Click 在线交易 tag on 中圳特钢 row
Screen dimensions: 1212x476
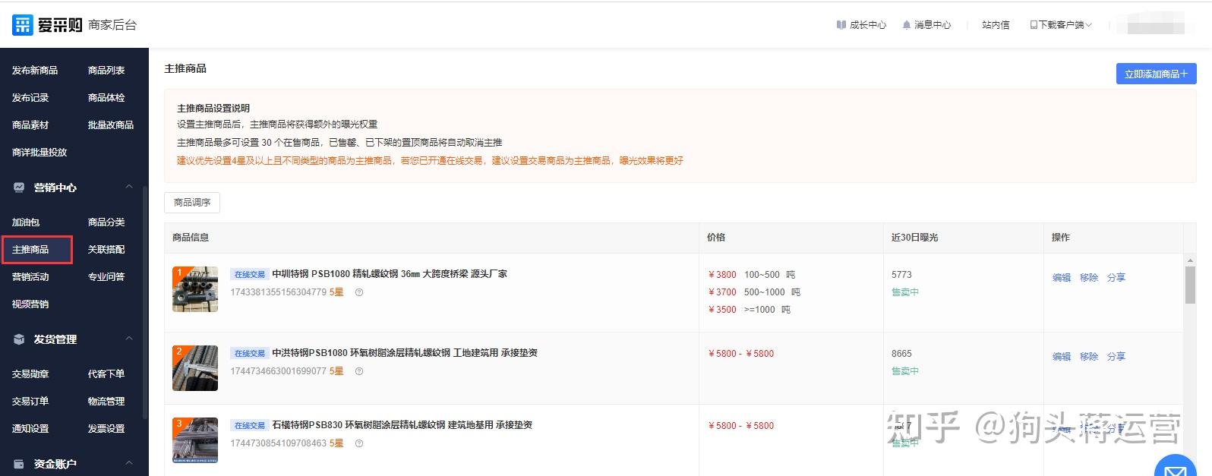pos(250,275)
